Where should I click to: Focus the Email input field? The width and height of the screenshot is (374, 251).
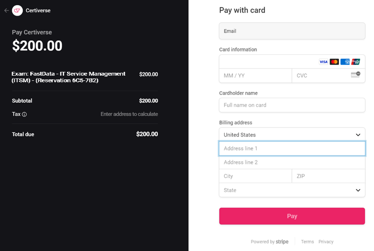point(292,31)
